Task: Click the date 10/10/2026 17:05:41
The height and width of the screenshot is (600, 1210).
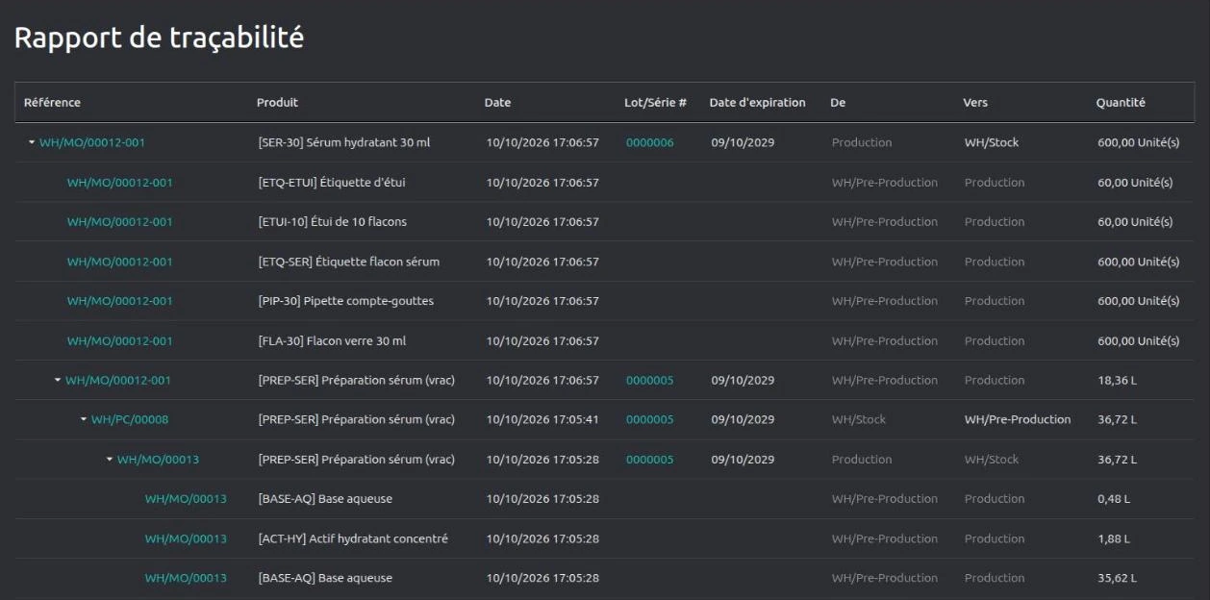Action: [x=542, y=419]
